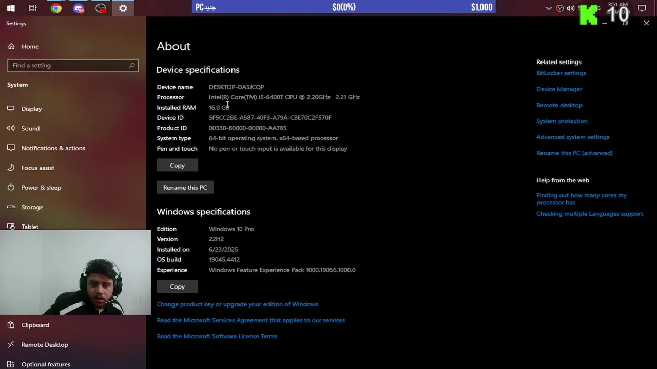Image resolution: width=657 pixels, height=369 pixels.
Task: Open the Windows Start menu
Action: click(11, 8)
